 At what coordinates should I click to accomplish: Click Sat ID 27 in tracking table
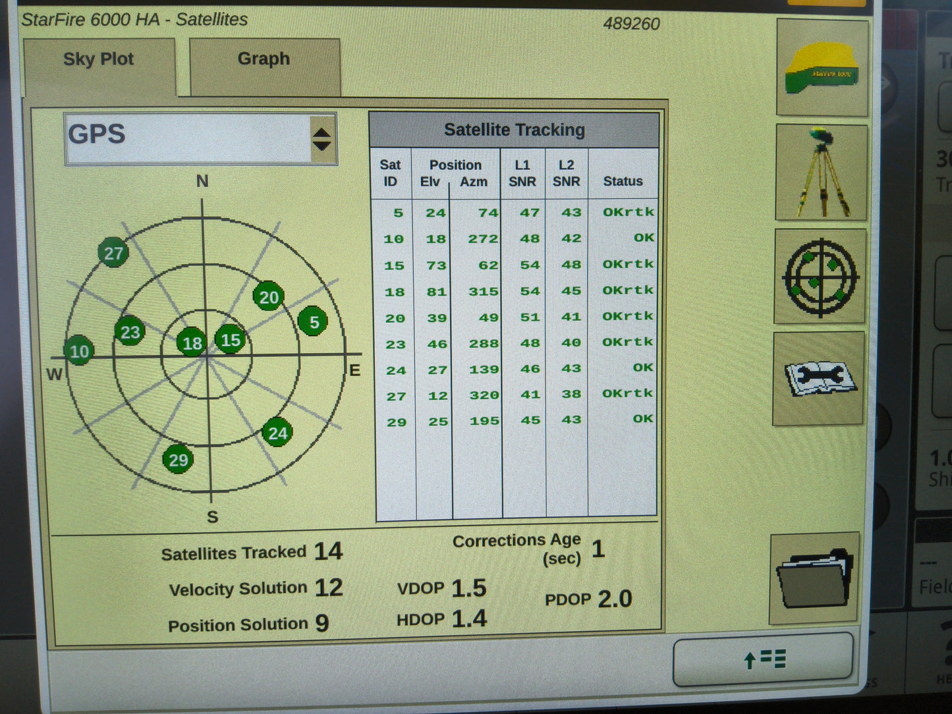pos(396,397)
